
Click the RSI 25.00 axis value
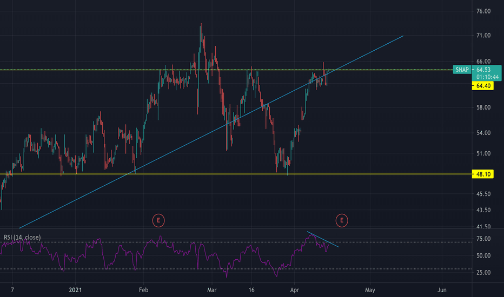(483, 272)
